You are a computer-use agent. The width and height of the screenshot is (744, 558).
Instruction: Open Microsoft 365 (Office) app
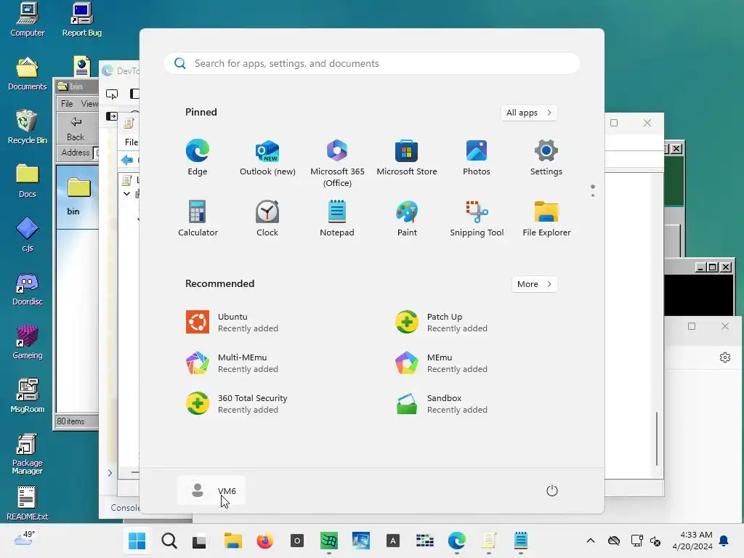[x=337, y=163]
